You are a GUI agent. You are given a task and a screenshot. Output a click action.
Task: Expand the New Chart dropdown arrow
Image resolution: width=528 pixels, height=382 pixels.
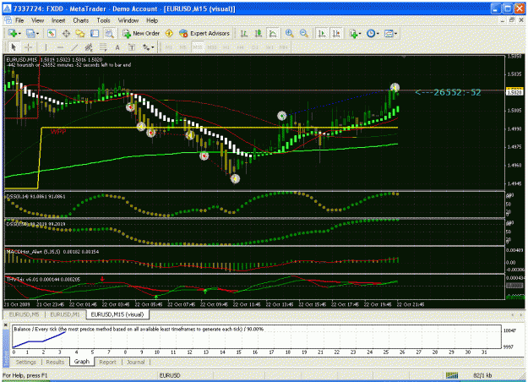19,33
